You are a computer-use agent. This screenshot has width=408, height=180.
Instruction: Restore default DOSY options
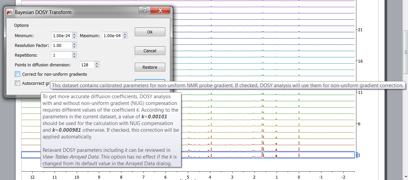click(150, 67)
